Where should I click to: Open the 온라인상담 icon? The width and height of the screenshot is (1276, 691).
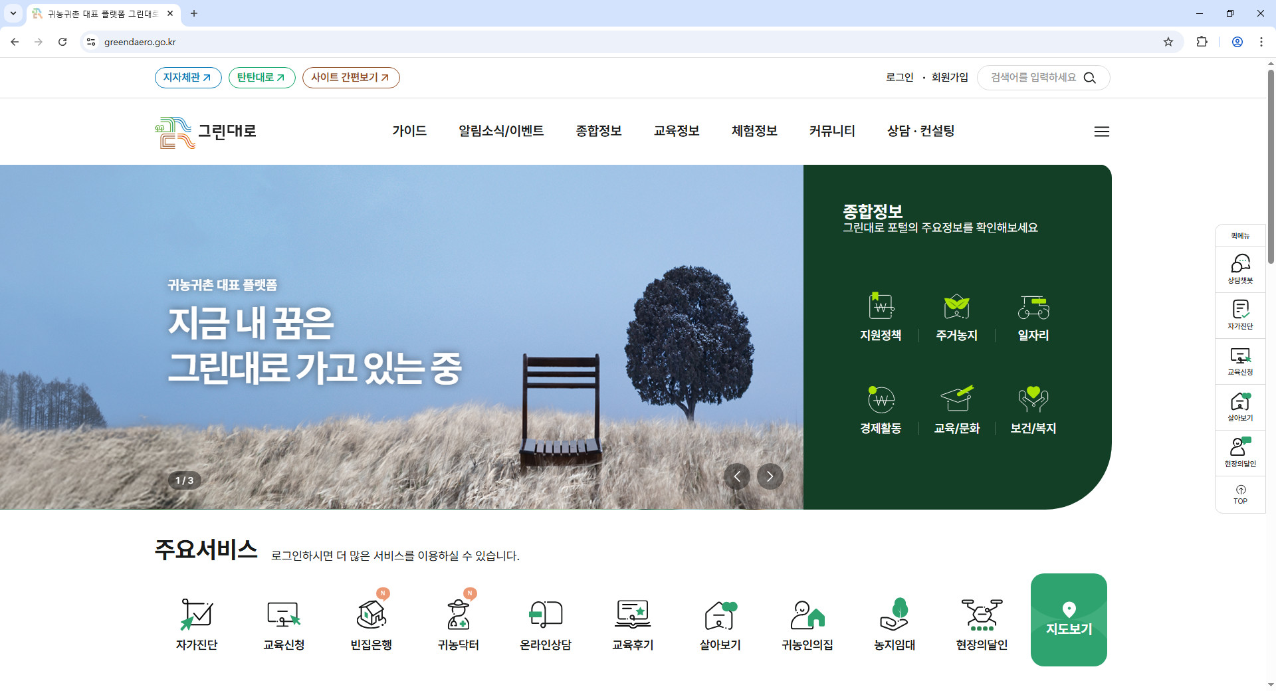click(546, 615)
